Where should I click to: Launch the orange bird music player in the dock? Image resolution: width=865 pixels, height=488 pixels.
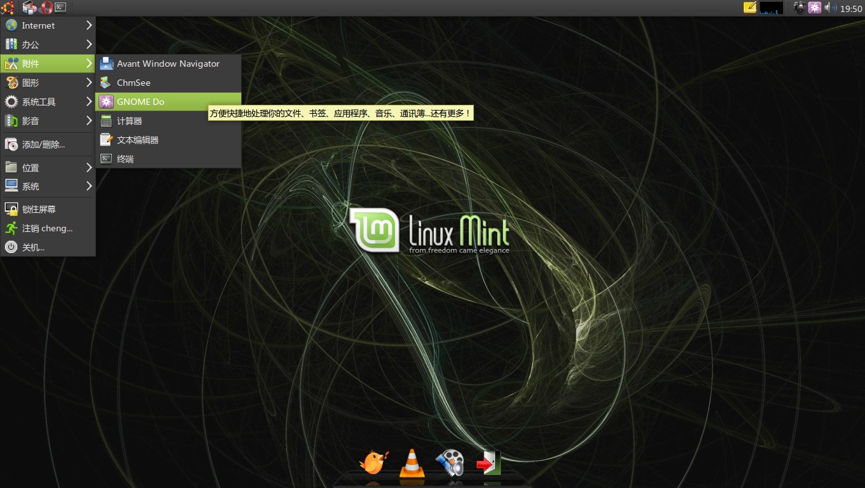click(373, 462)
